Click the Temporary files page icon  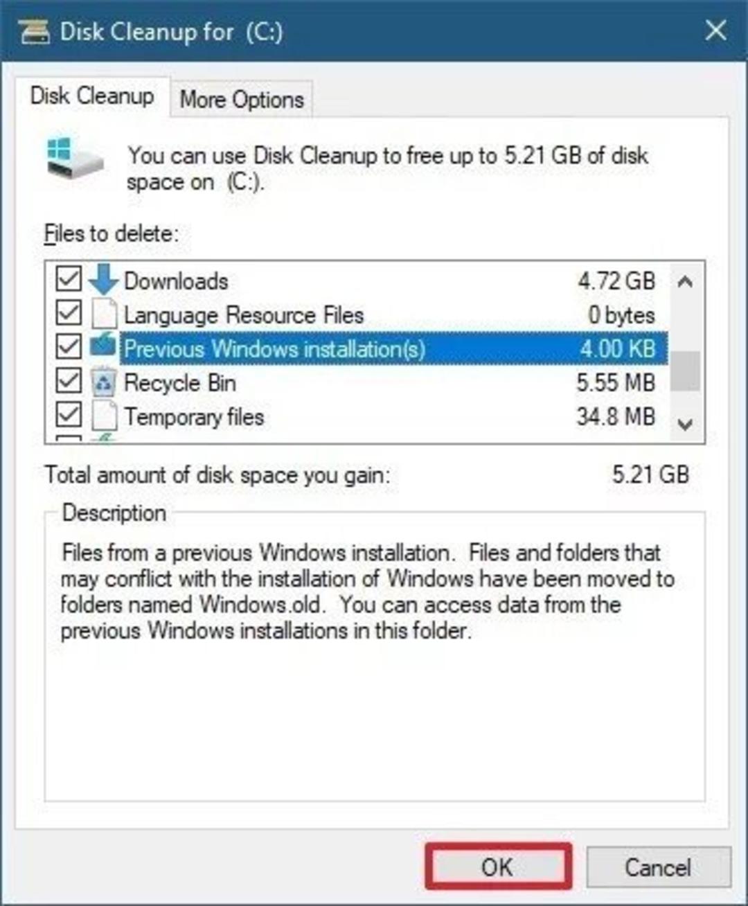(x=104, y=416)
